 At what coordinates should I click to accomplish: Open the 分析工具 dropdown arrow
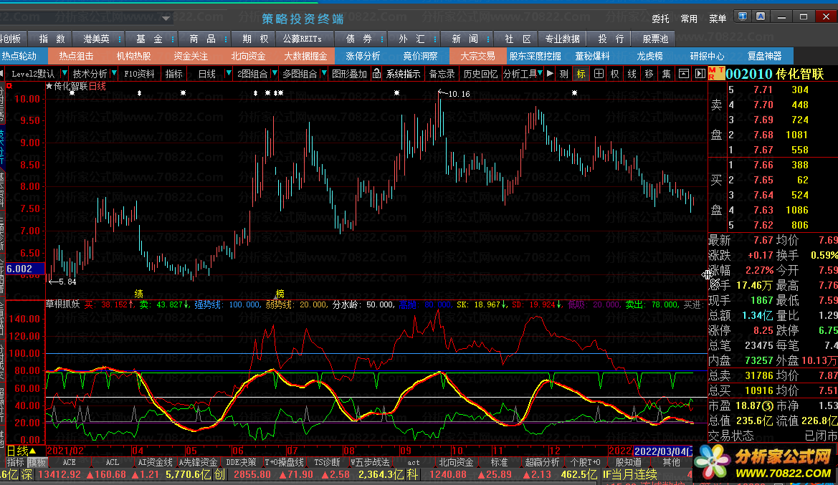pos(541,73)
